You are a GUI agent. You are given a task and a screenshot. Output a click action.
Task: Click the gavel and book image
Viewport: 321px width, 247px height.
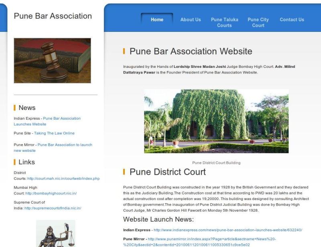tap(53, 61)
